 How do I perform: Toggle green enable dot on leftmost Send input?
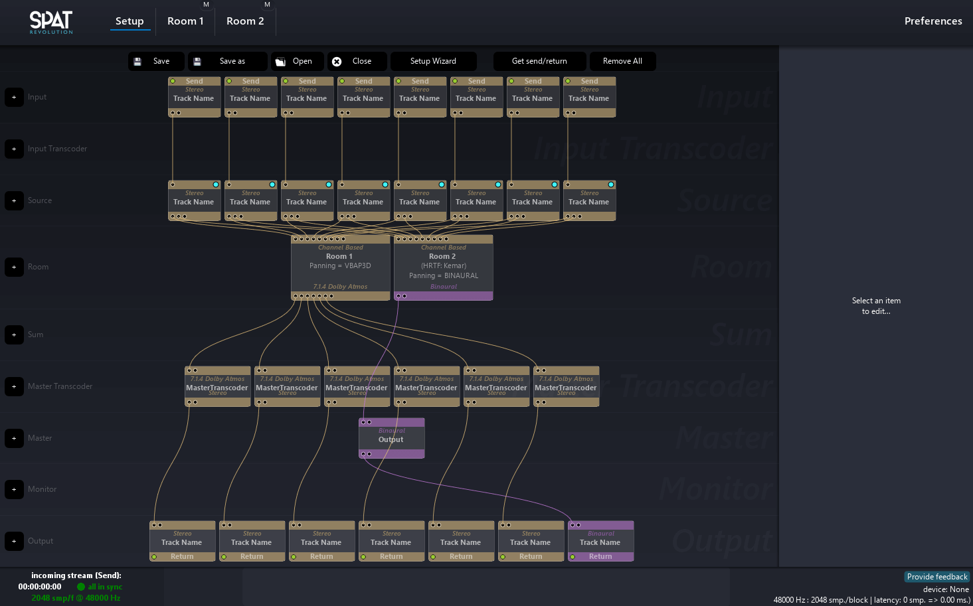pos(173,81)
